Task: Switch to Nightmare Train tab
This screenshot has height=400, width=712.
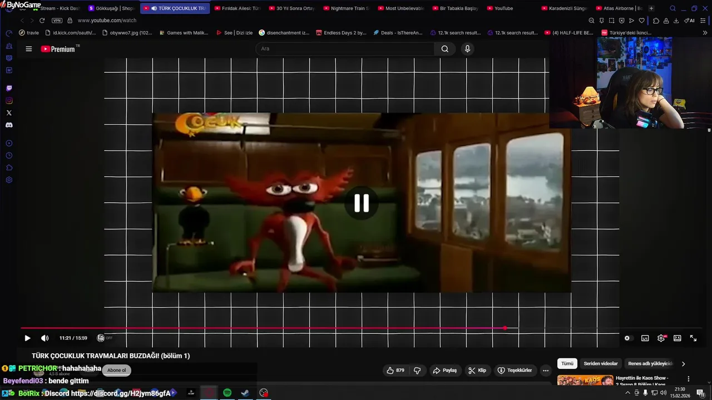Action: [x=346, y=8]
